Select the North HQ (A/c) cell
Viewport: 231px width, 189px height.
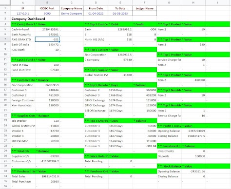click(x=96, y=39)
